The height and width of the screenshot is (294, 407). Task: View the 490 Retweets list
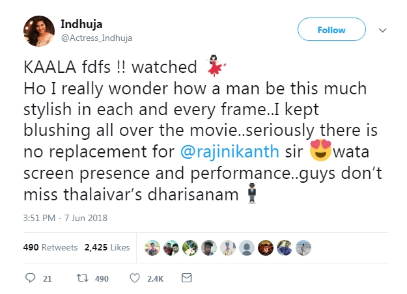51,248
